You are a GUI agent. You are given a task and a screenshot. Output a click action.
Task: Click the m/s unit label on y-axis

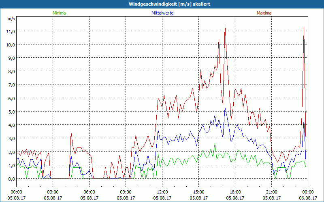11,19
